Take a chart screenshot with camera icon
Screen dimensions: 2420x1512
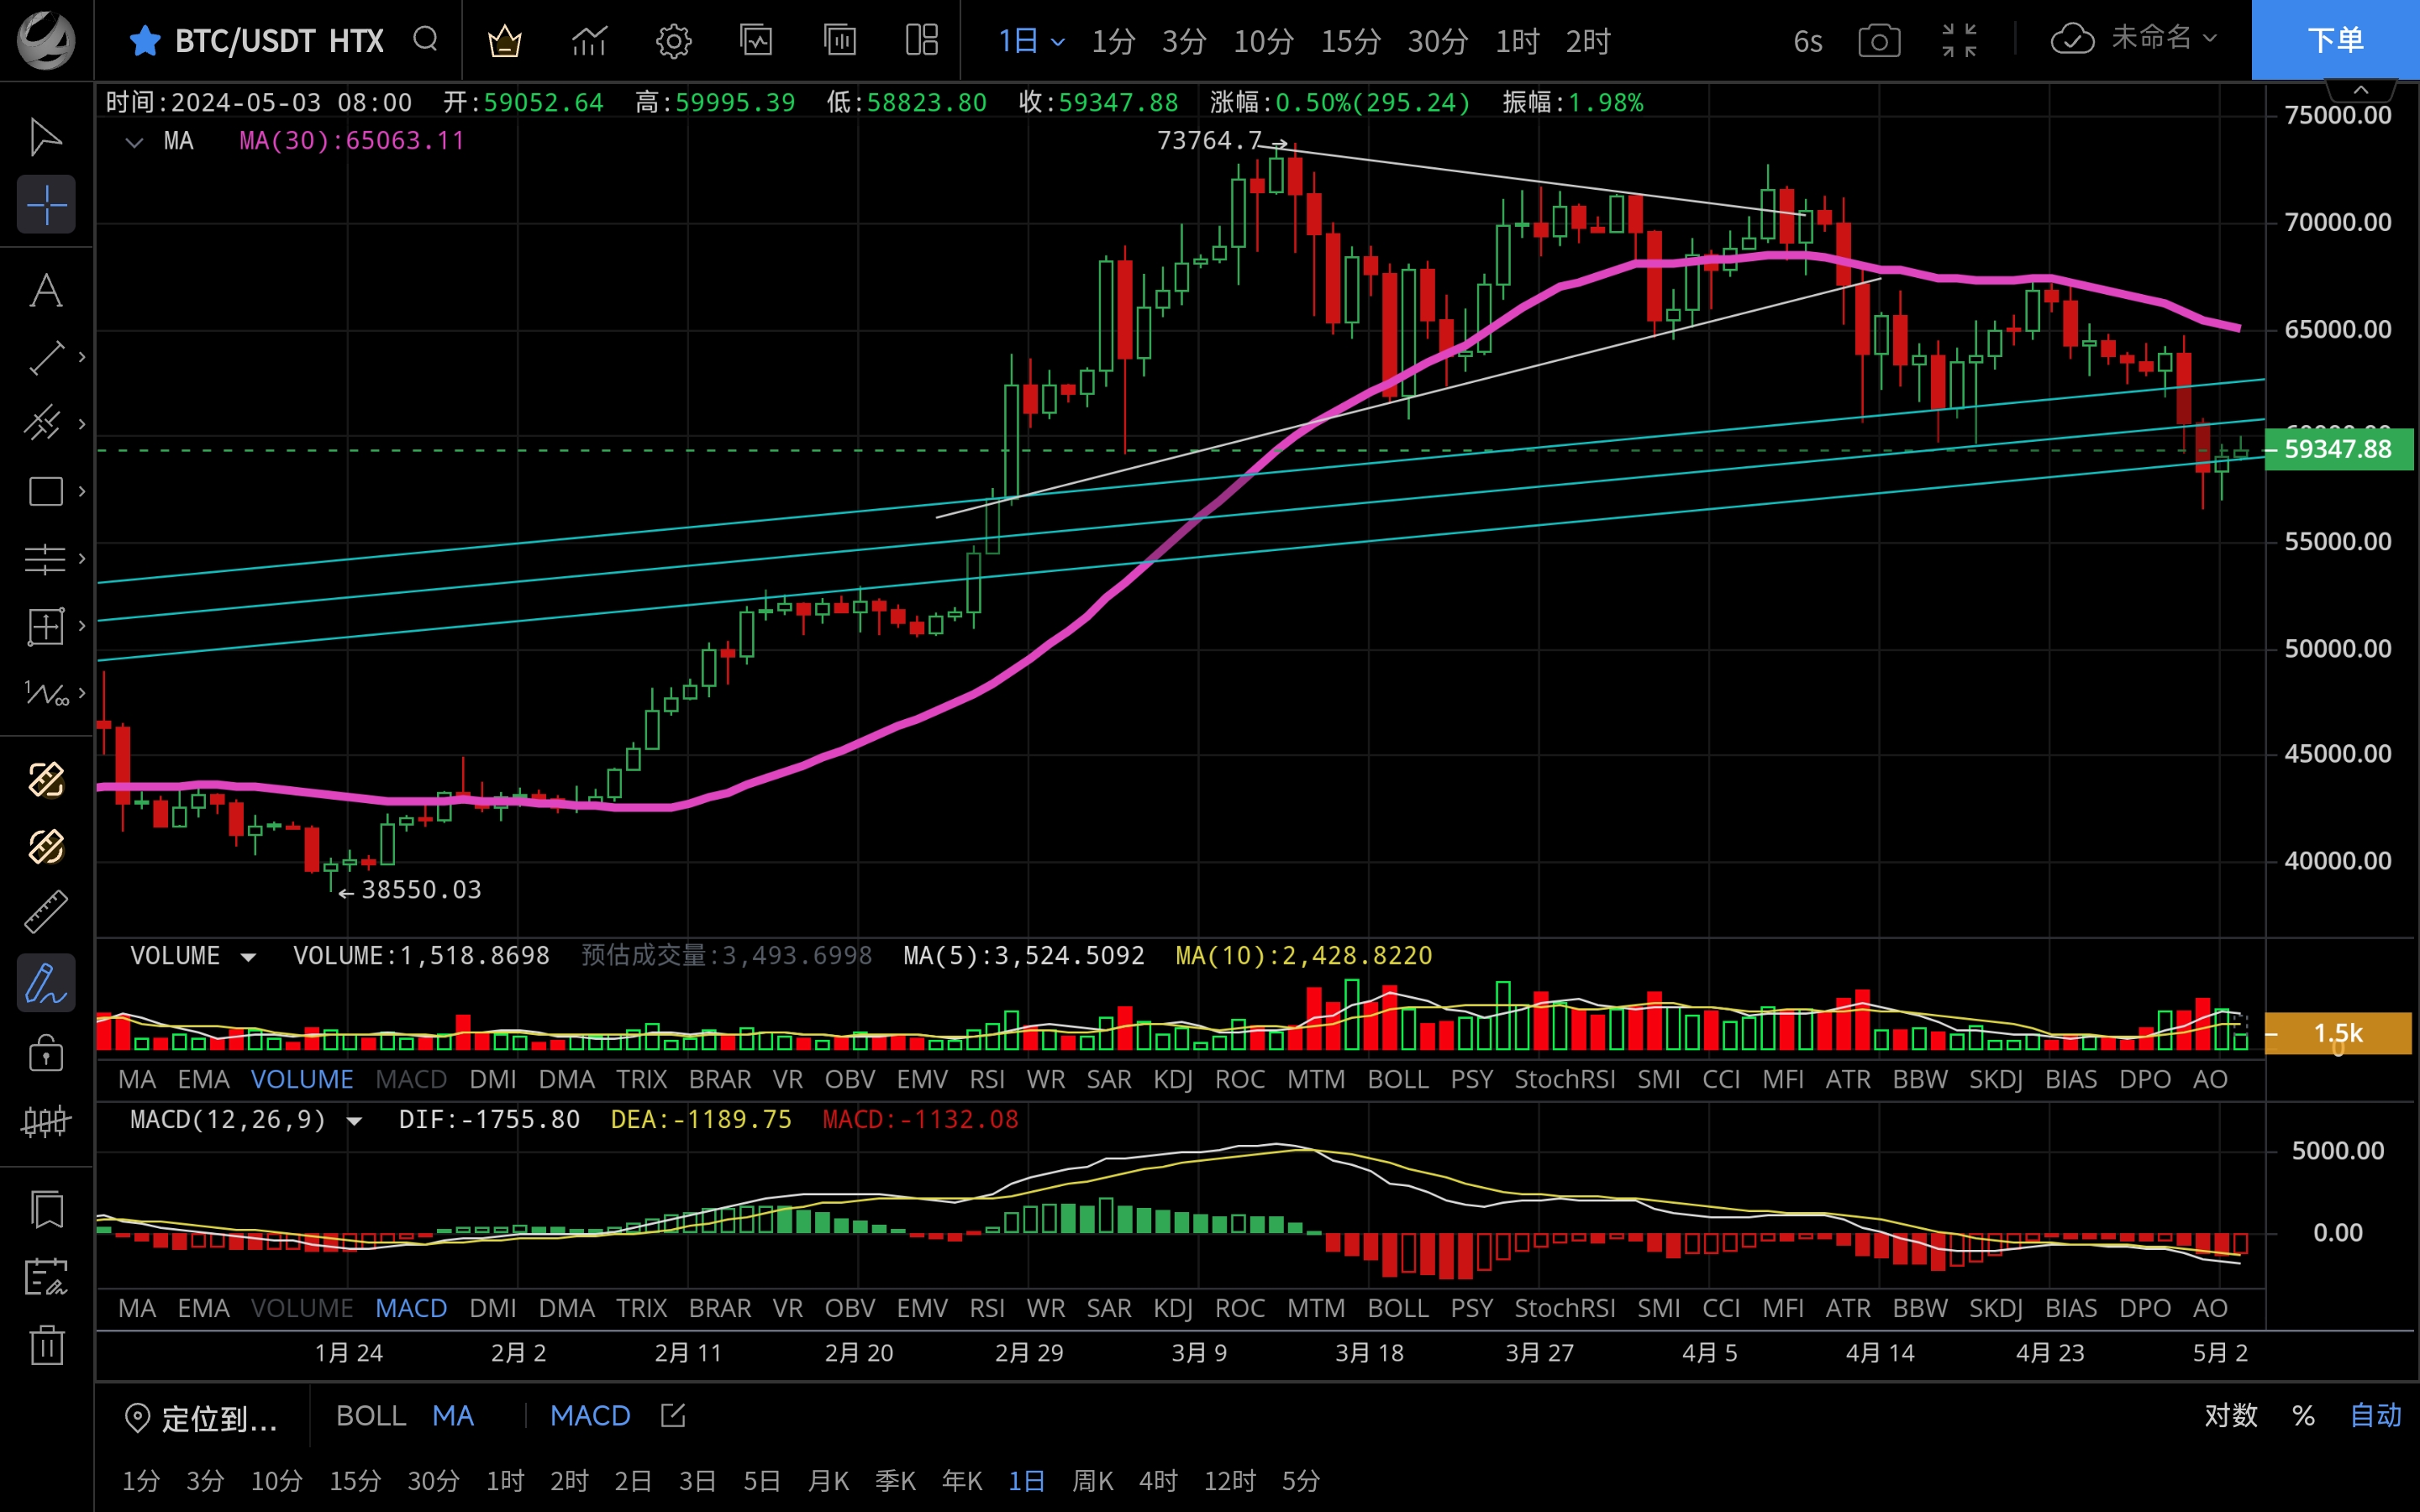pyautogui.click(x=1879, y=41)
